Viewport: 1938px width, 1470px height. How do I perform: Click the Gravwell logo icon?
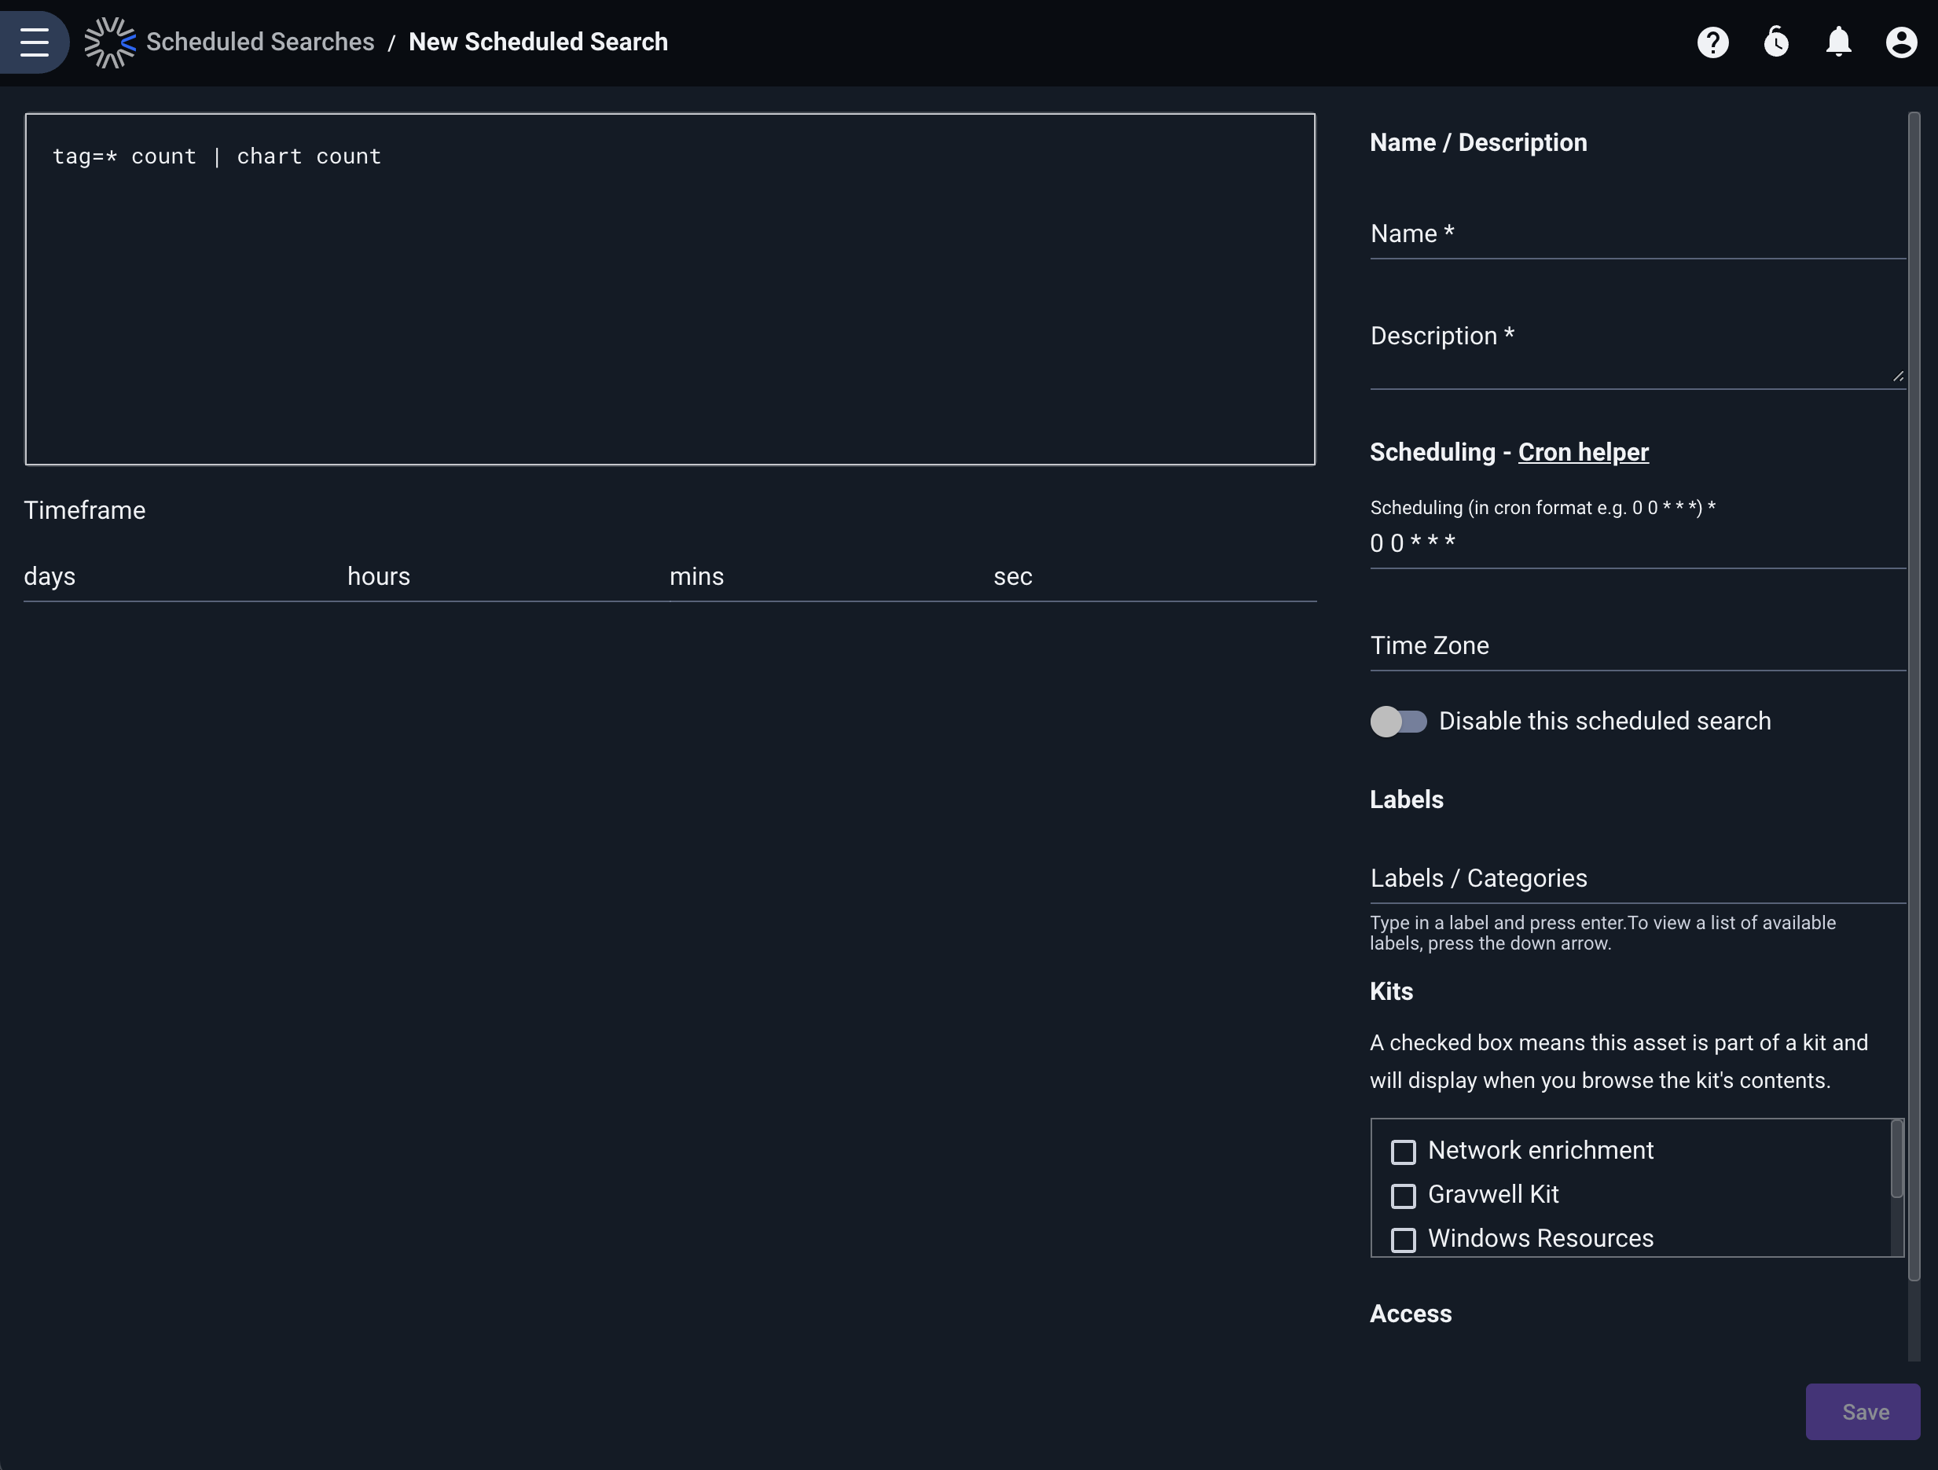[109, 42]
